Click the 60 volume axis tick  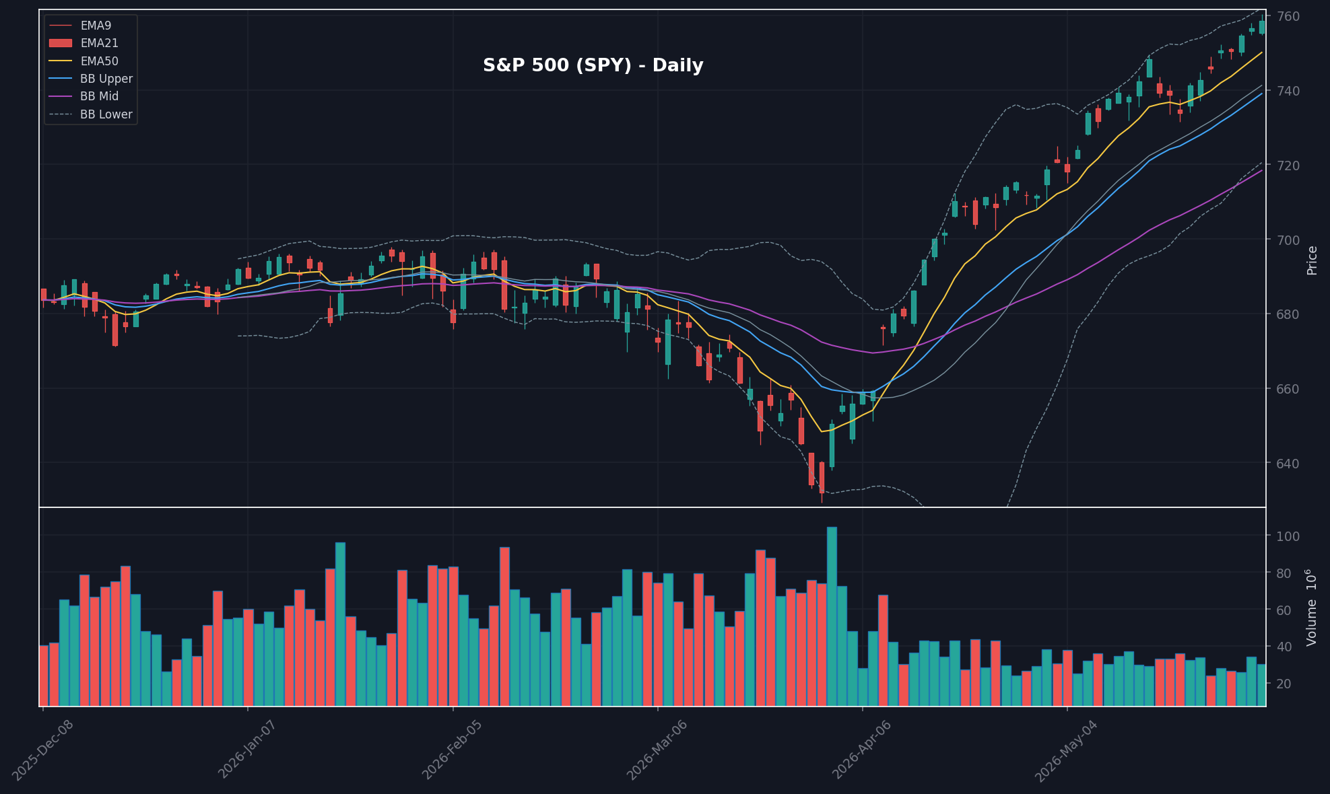1284,610
